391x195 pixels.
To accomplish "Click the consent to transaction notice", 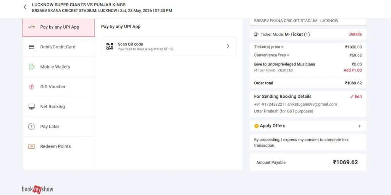I will coord(301,143).
